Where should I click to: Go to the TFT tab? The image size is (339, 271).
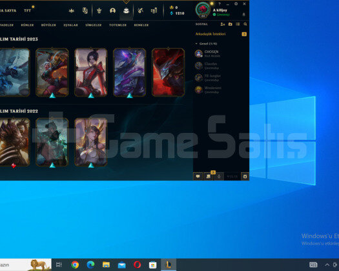(28, 10)
